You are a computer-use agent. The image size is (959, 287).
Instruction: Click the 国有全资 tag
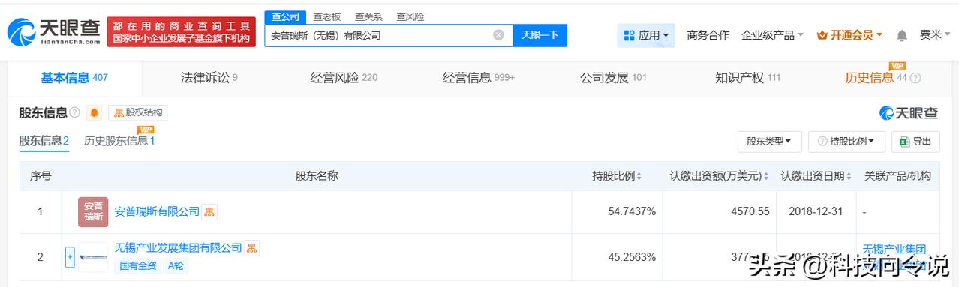[x=138, y=265]
